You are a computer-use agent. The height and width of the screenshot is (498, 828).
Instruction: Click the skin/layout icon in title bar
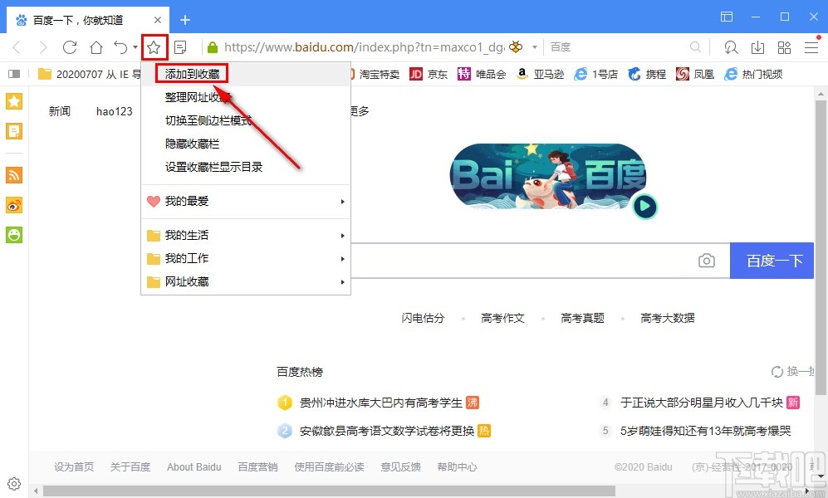tap(727, 17)
